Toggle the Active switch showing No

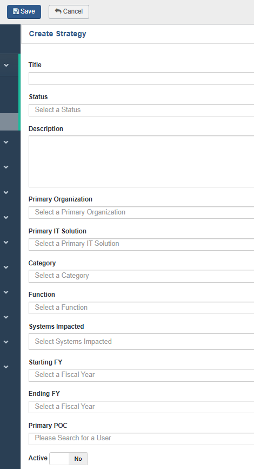click(x=69, y=459)
